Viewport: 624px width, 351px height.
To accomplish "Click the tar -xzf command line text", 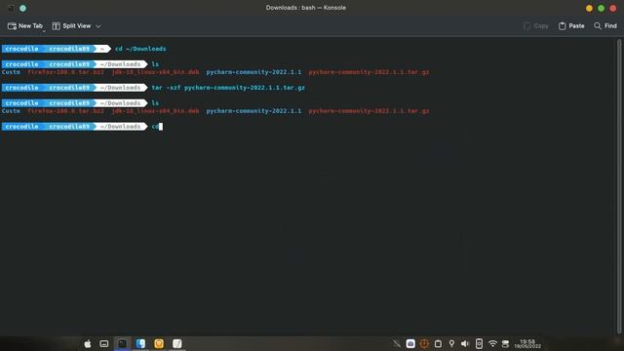I will pyautogui.click(x=228, y=88).
